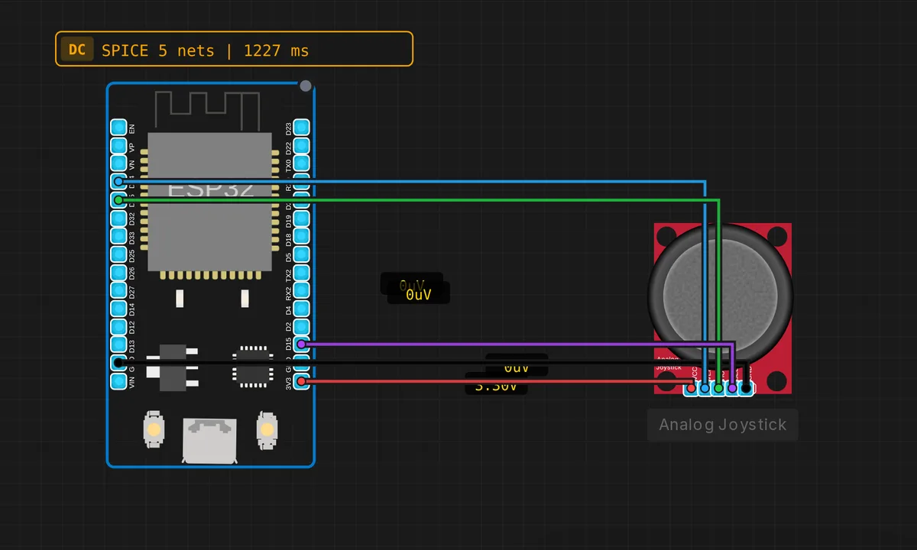This screenshot has height=550, width=917.
Task: Click the Analog Joystick label
Action: [x=723, y=425]
